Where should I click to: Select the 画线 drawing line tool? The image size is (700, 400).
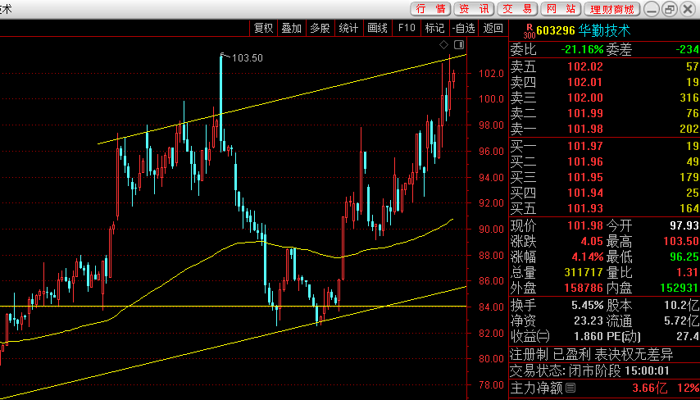[x=377, y=28]
